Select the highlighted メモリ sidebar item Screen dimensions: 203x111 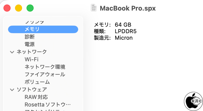pyautogui.click(x=32, y=29)
